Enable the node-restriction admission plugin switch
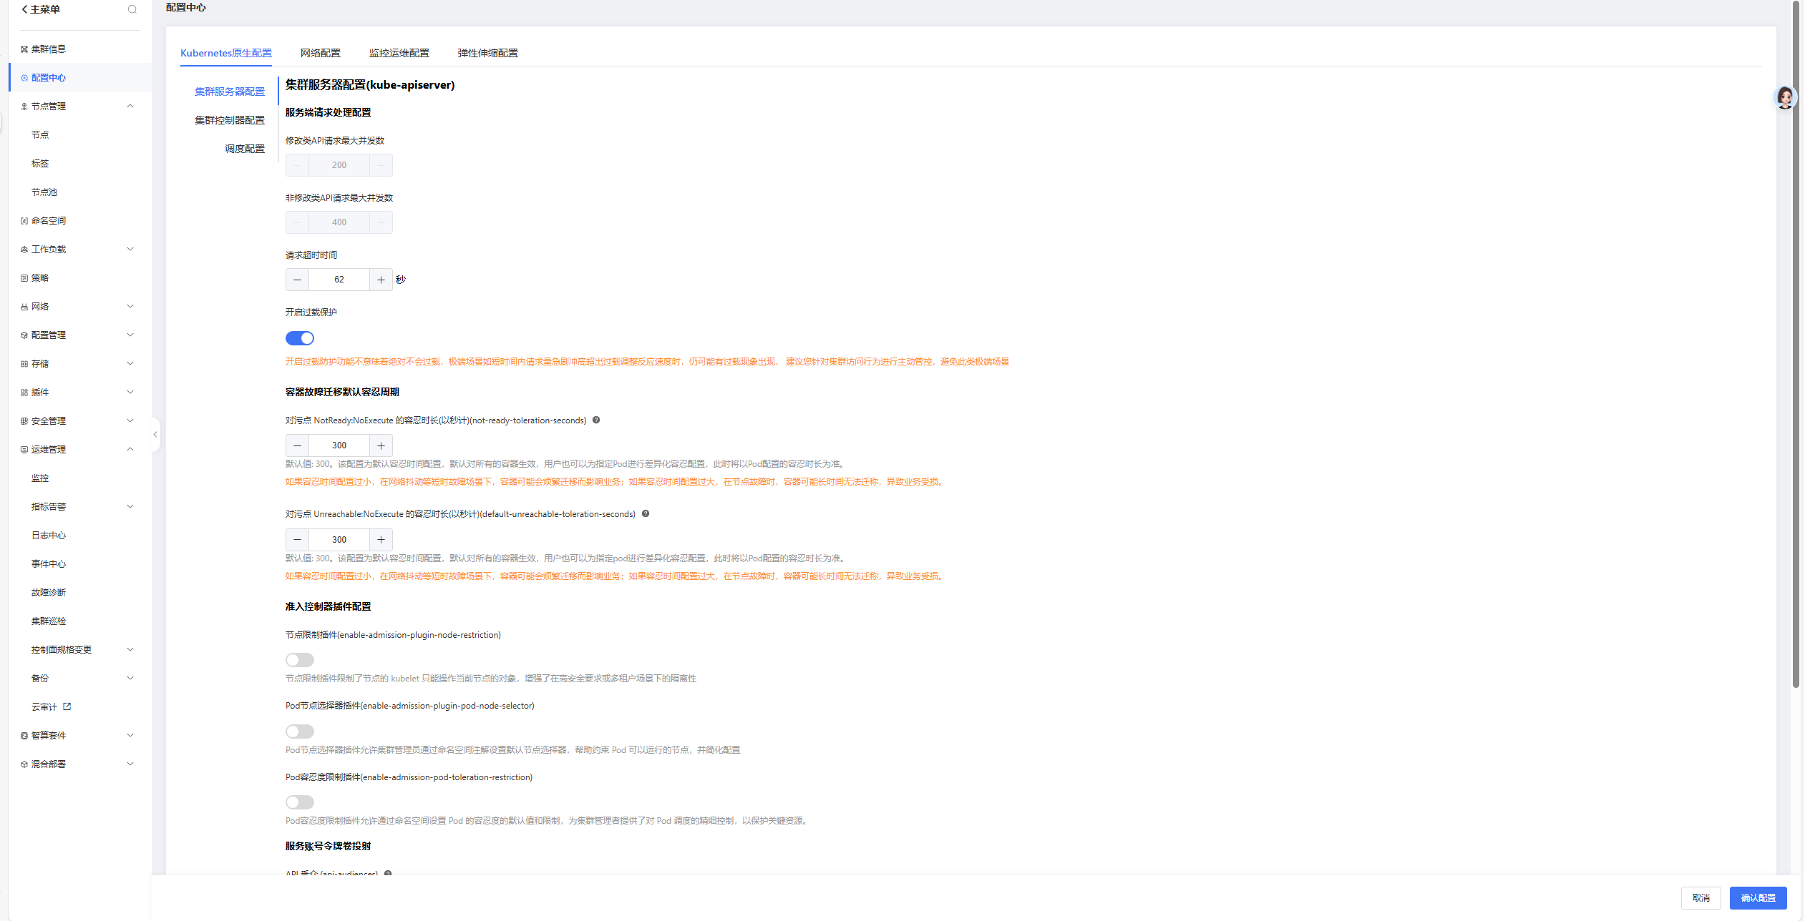 tap(300, 660)
